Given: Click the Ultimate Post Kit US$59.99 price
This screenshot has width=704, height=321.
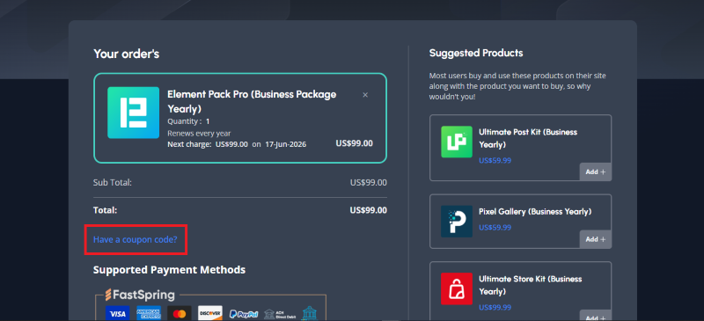Looking at the screenshot, I should point(495,160).
